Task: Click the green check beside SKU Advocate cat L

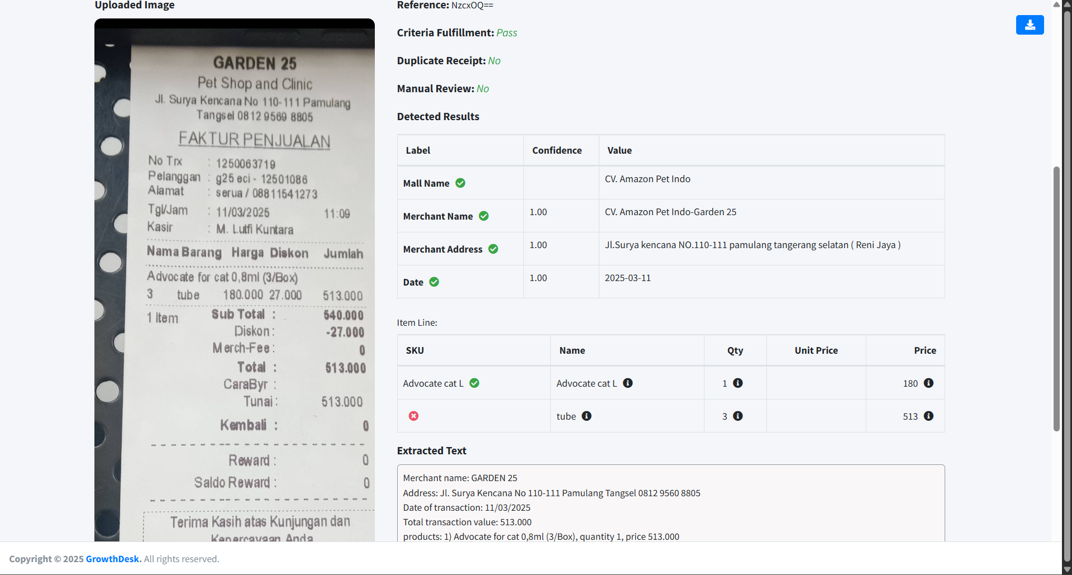Action: click(474, 383)
